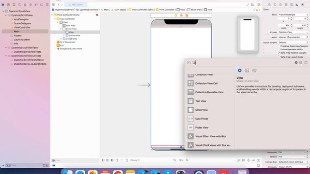
Task: Select LaunchScreen file
Action: [x=22, y=40]
